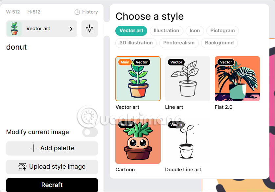This screenshot has height=192, width=275.
Task: Switch to the Background category
Action: click(x=219, y=43)
